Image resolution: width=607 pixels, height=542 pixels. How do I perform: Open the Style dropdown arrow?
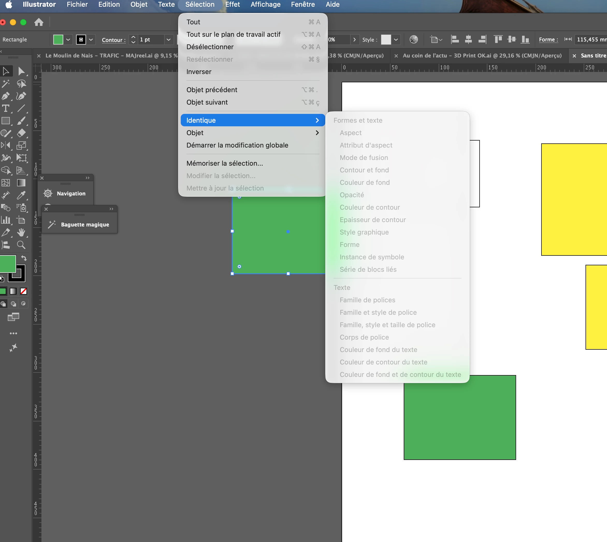pyautogui.click(x=396, y=39)
